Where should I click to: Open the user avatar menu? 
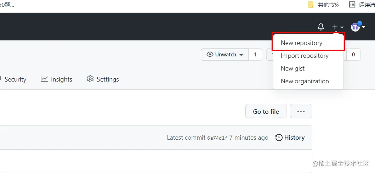[357, 27]
